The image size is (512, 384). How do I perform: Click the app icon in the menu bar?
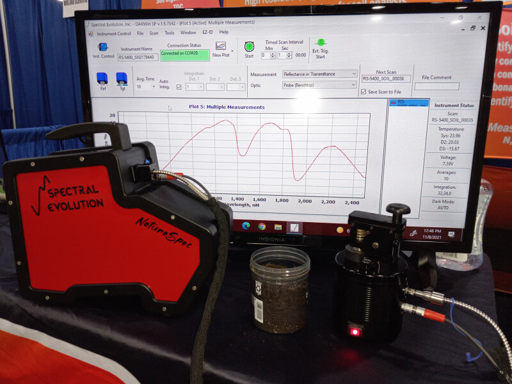click(x=91, y=34)
